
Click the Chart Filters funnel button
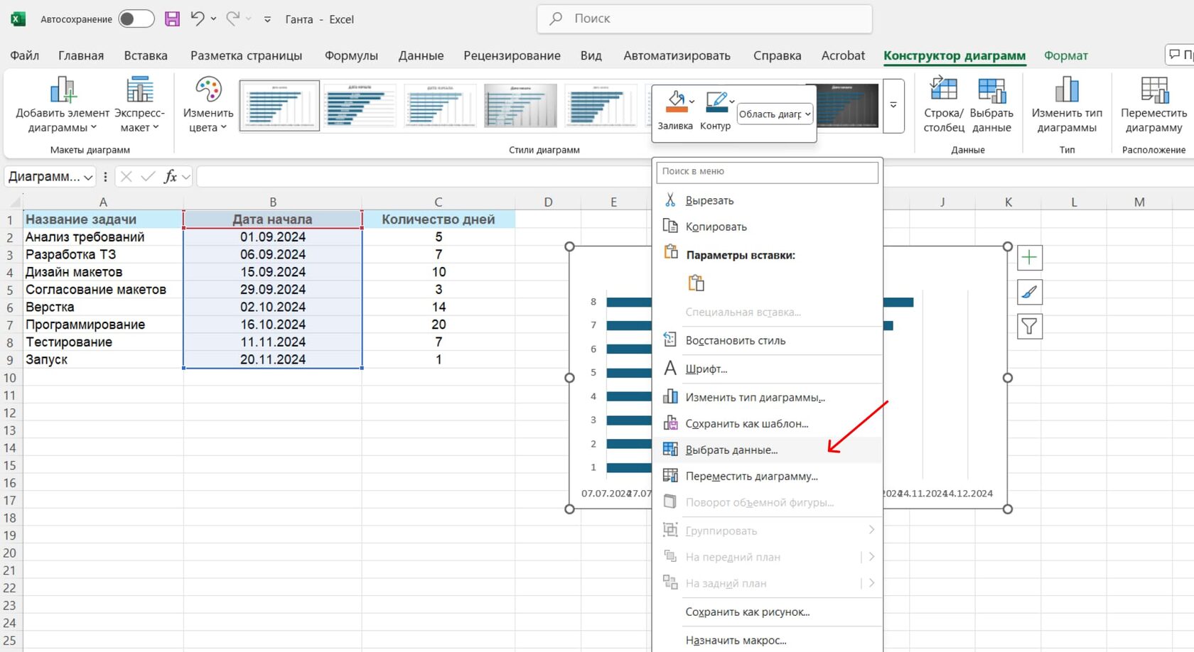[1030, 326]
